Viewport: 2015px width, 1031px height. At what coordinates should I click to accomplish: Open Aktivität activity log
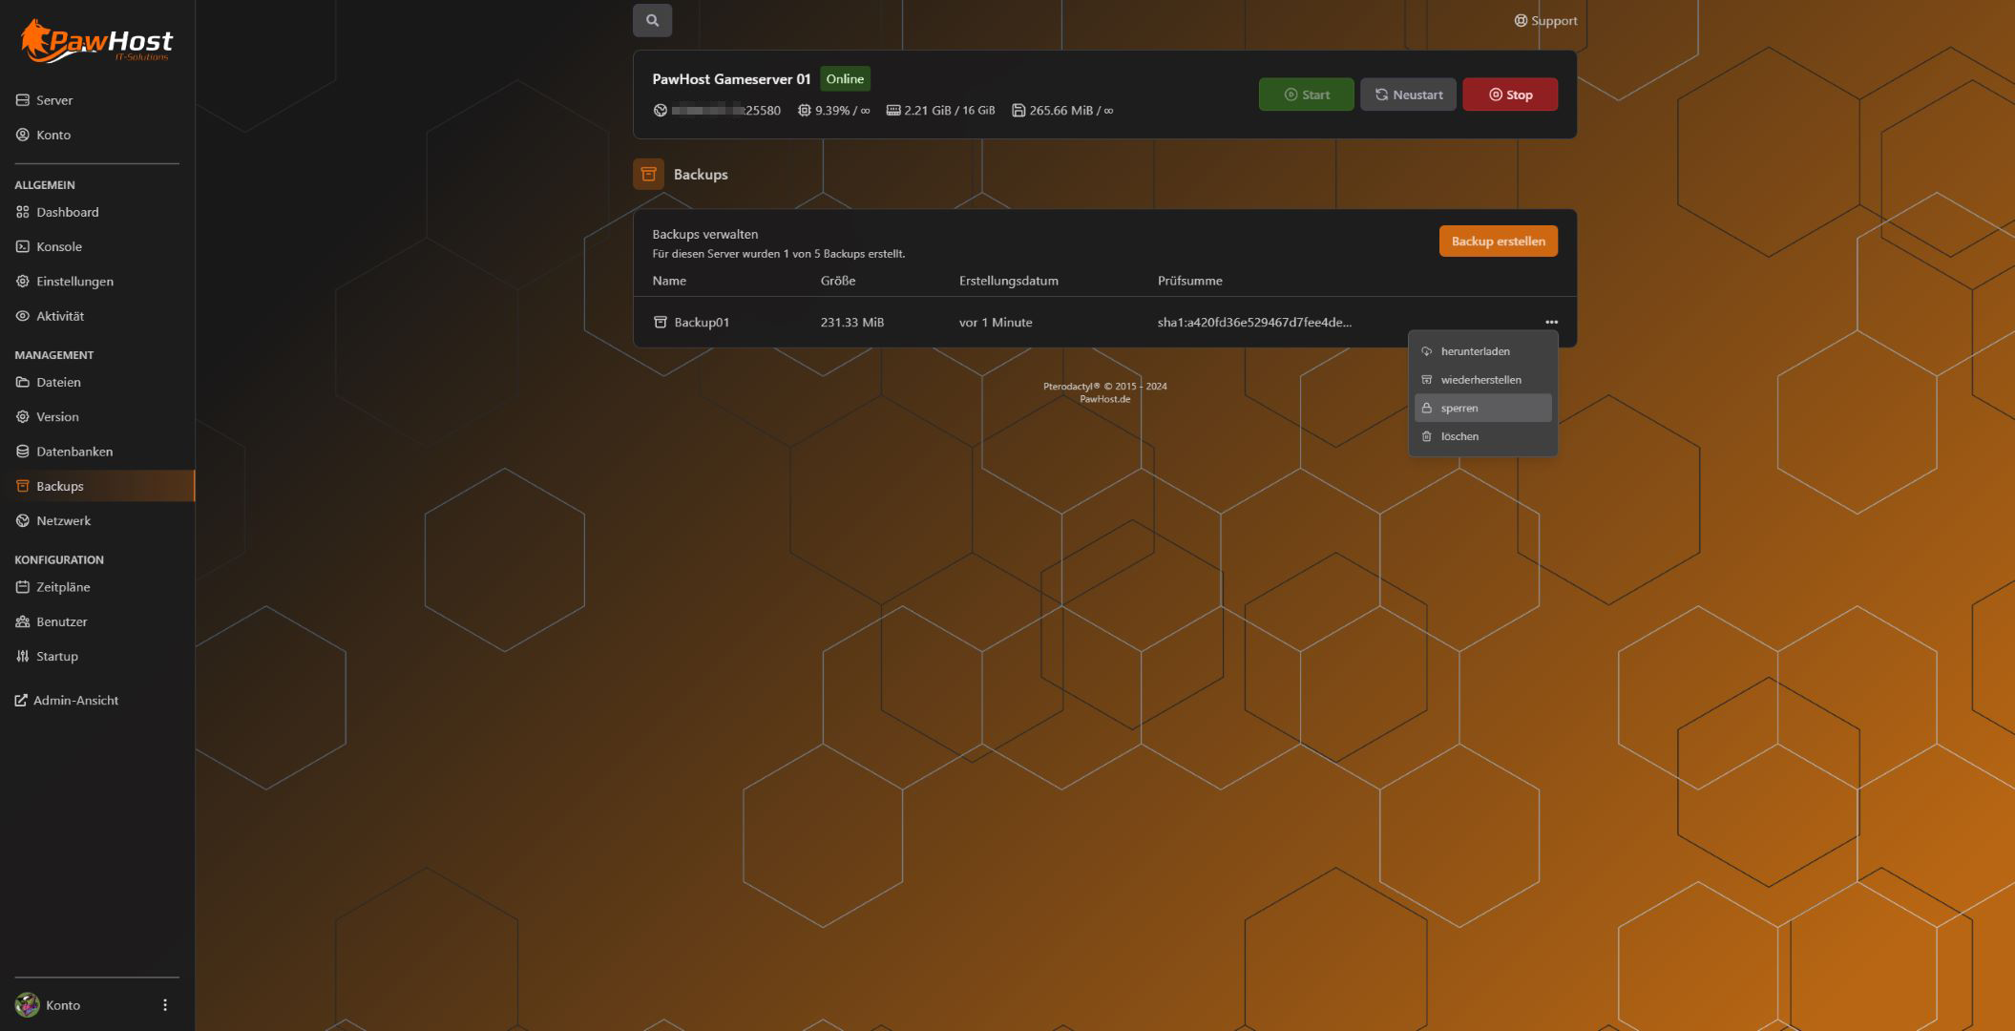[x=59, y=316]
